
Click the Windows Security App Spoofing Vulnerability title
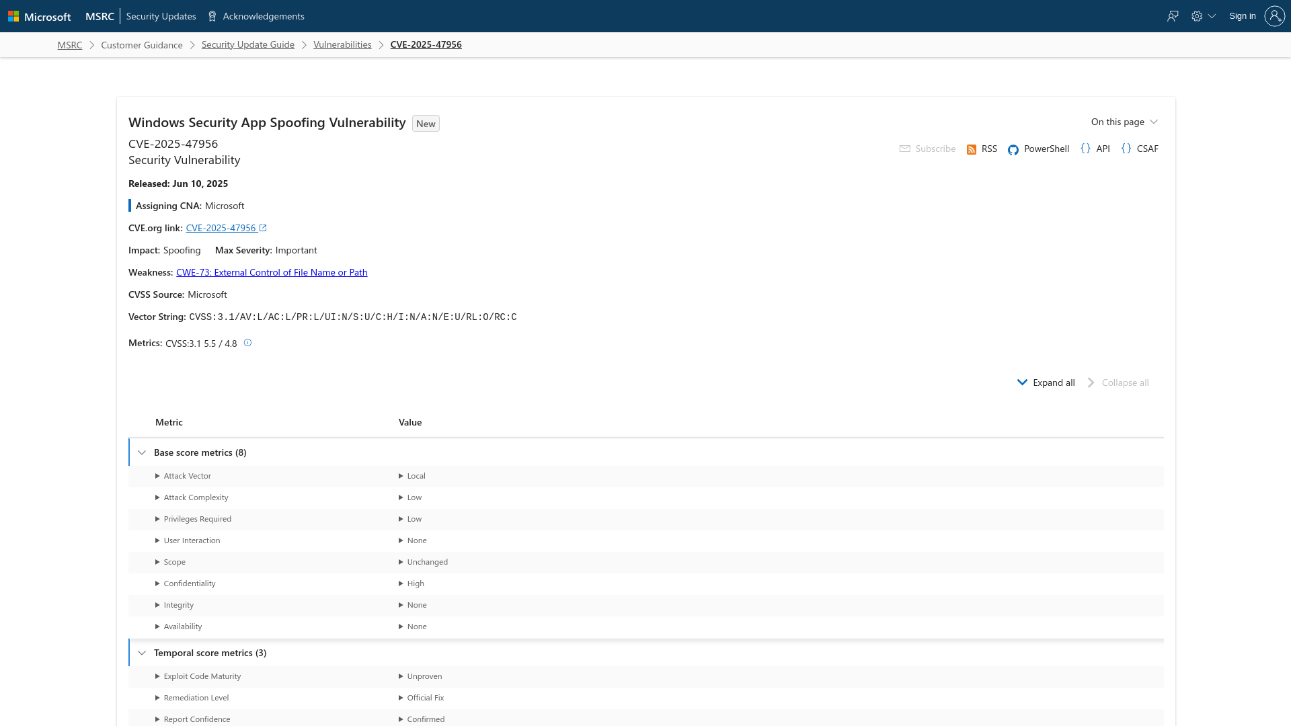[x=267, y=122]
